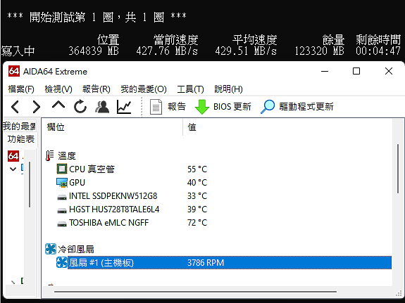
Task: Click the drive icon for INTEL SSDPEKNW512G8
Action: [62, 198]
